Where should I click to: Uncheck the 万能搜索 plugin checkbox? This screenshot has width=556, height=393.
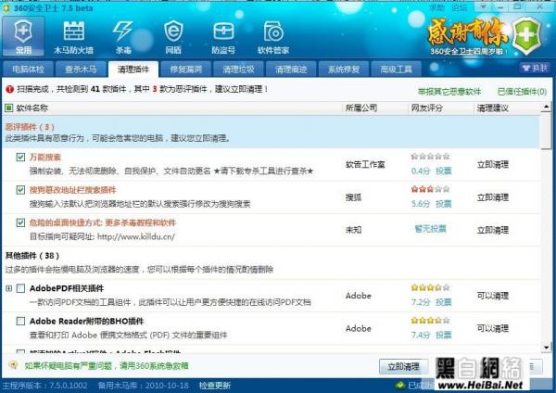(x=20, y=158)
